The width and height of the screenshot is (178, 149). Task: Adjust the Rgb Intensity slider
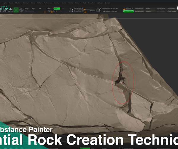click(x=35, y=11)
